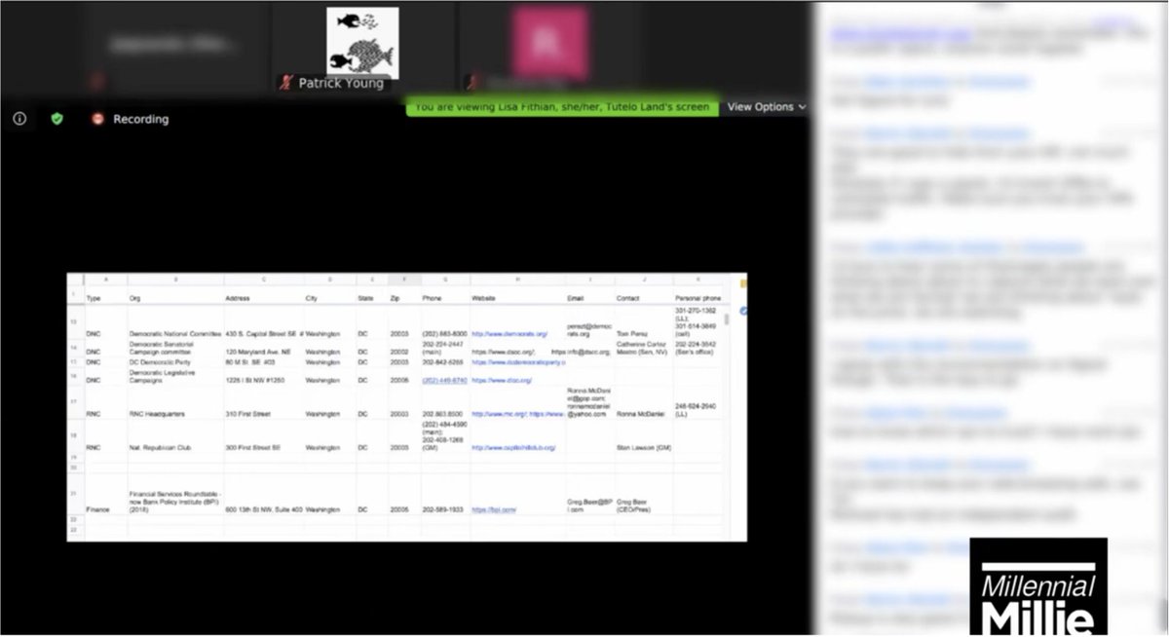Screen dimensions: 1169x637
Task: Open the capitolhillclub.org website link
Action: point(513,448)
